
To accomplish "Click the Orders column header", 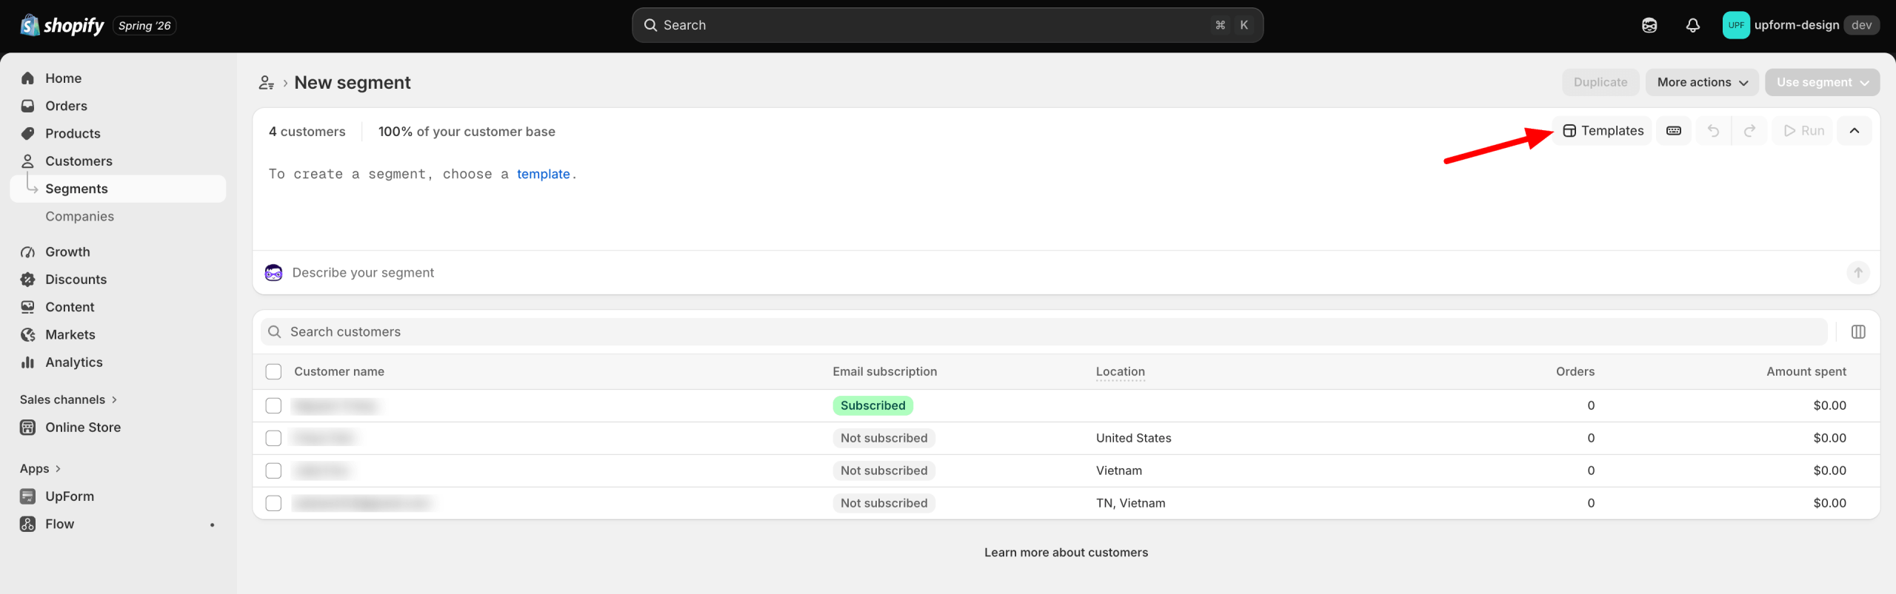I will click(x=1575, y=372).
